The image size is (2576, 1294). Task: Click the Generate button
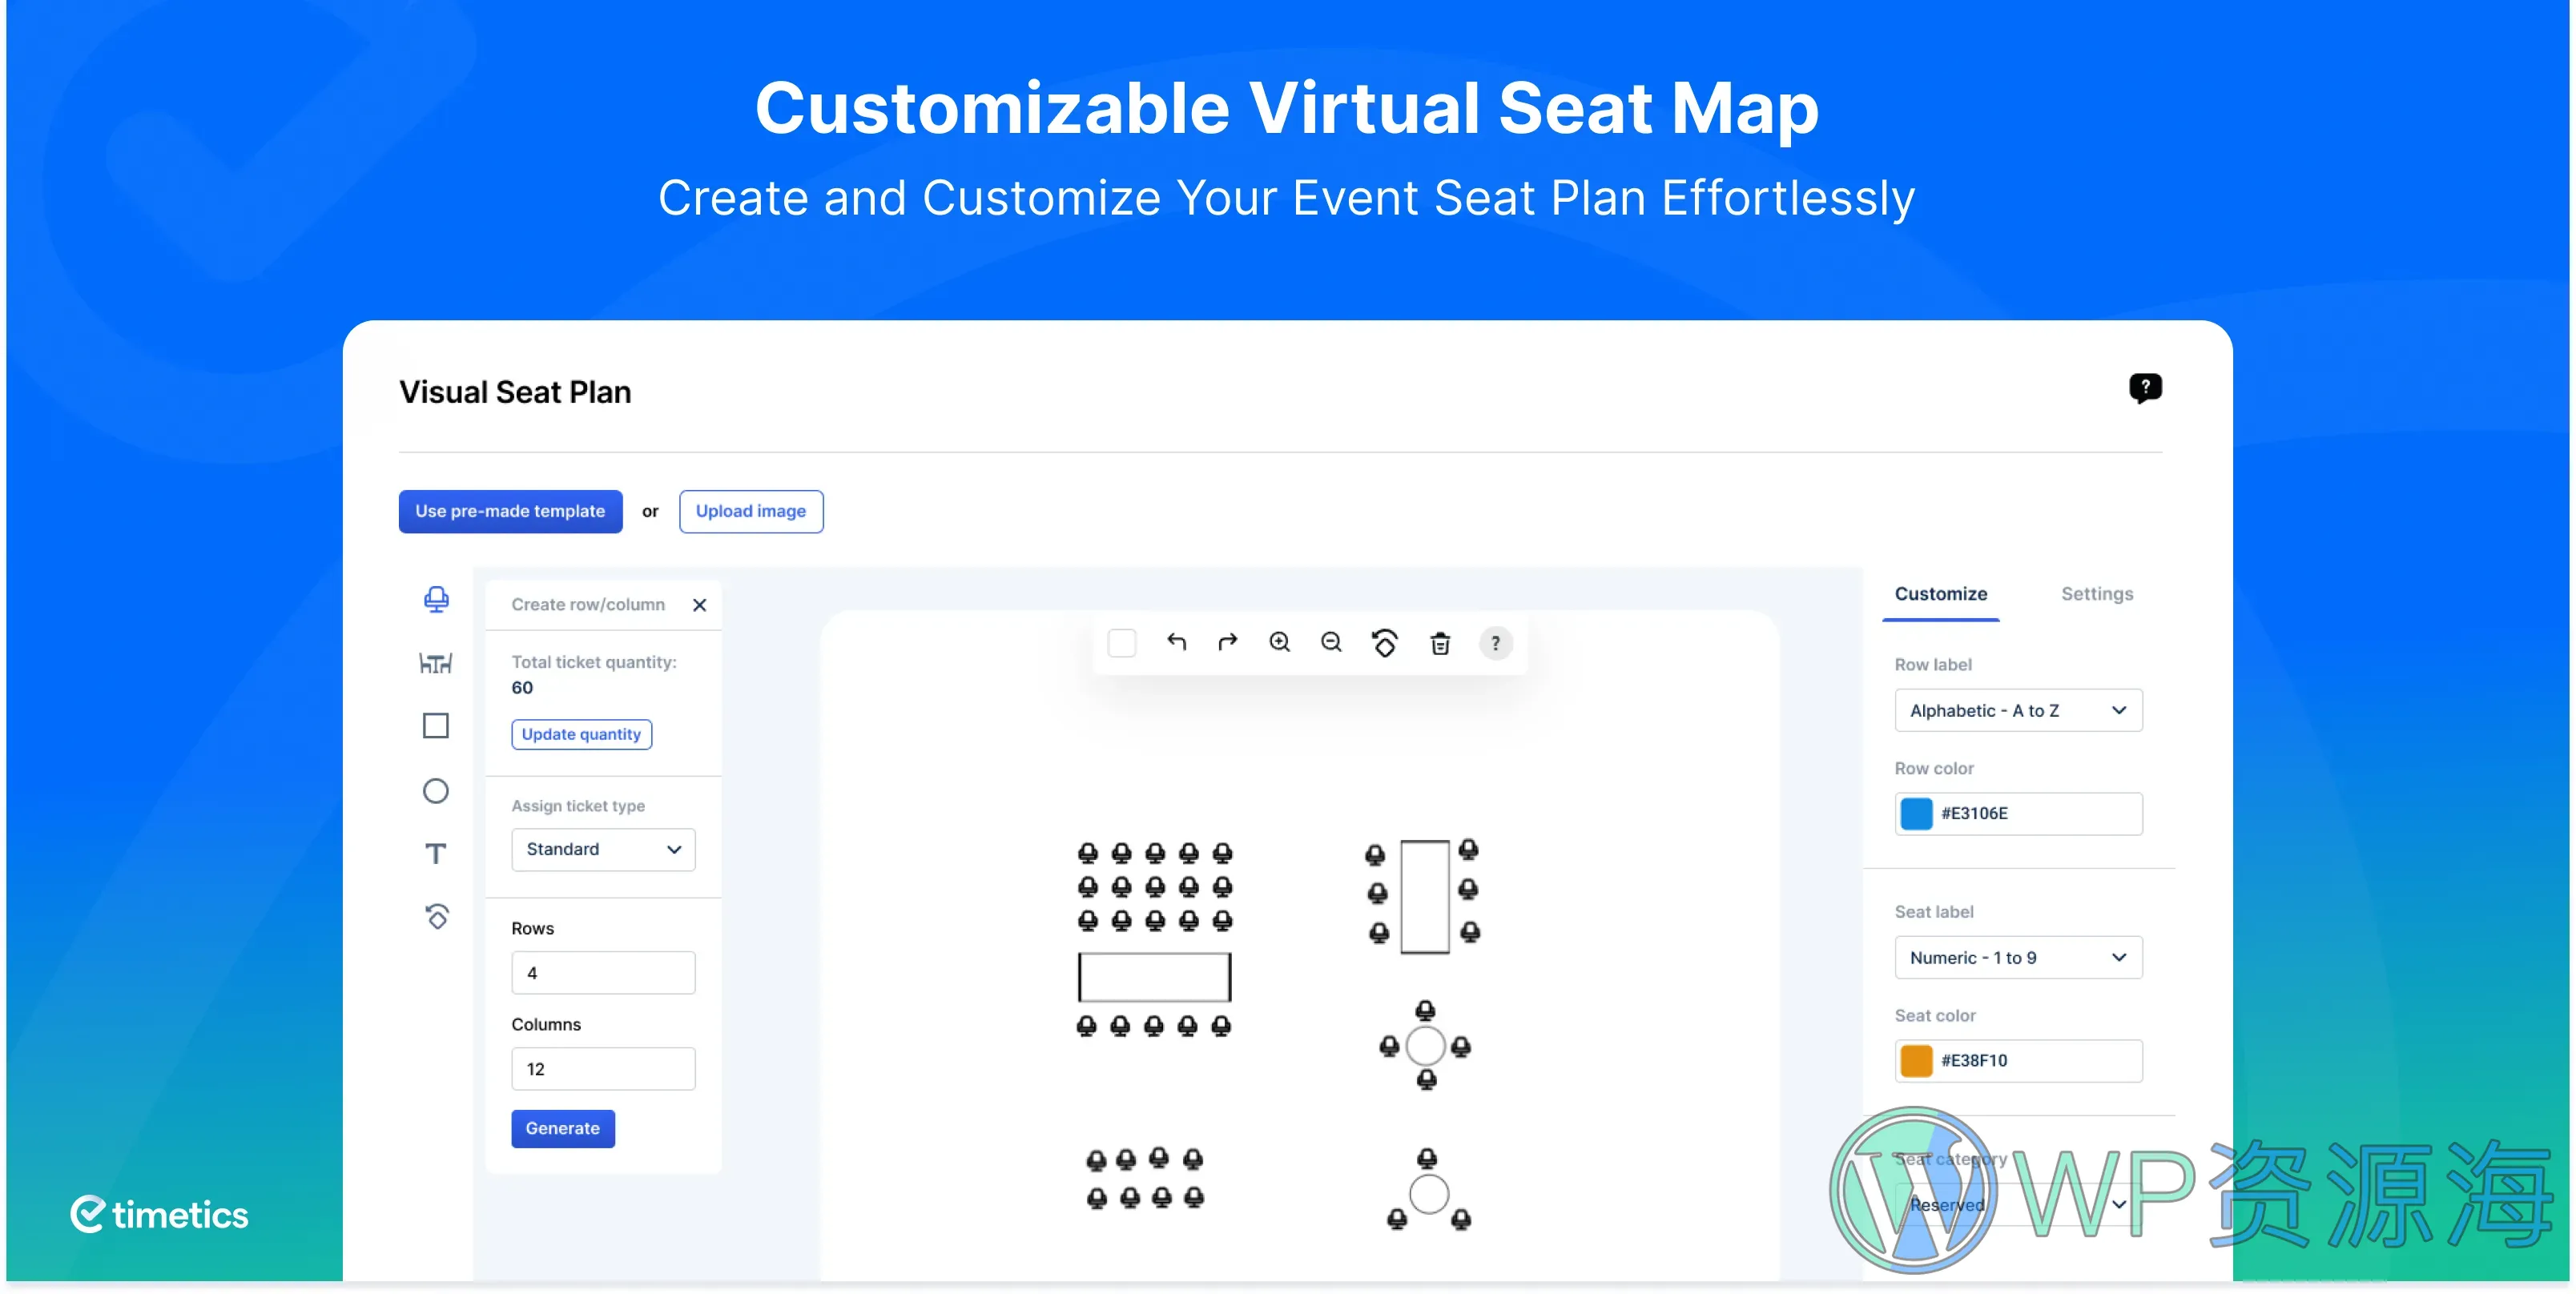(x=563, y=1128)
